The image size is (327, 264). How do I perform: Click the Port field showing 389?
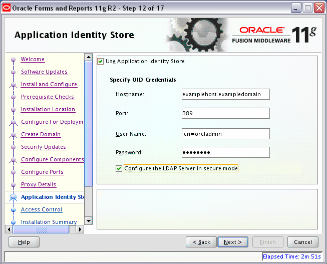pyautogui.click(x=226, y=113)
